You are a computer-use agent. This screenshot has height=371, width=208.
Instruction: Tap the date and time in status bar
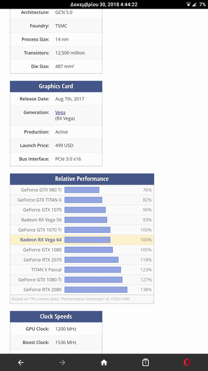(x=104, y=4)
